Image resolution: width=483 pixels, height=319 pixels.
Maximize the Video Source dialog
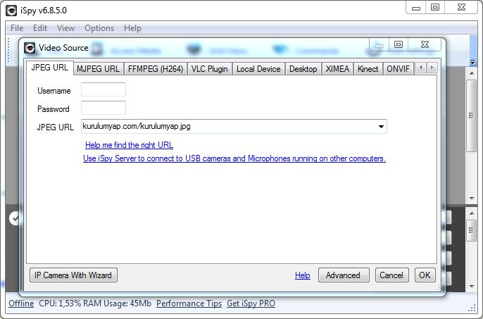coord(399,44)
